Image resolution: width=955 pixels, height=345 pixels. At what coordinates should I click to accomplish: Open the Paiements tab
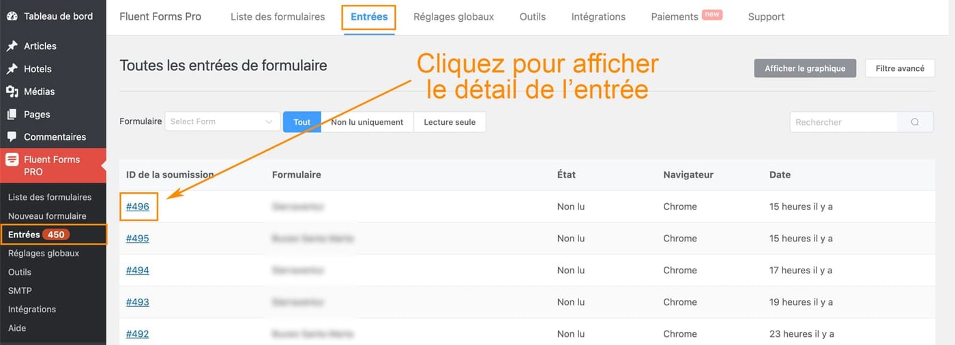coord(675,16)
